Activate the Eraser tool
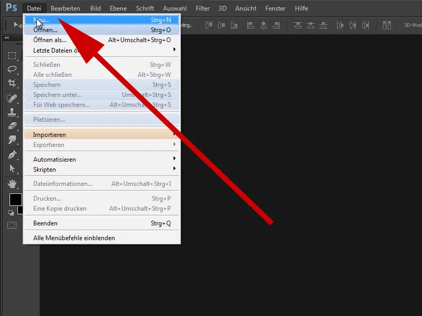The image size is (422, 316). tap(12, 126)
